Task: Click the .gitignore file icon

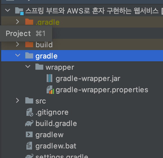Action: tap(30, 112)
